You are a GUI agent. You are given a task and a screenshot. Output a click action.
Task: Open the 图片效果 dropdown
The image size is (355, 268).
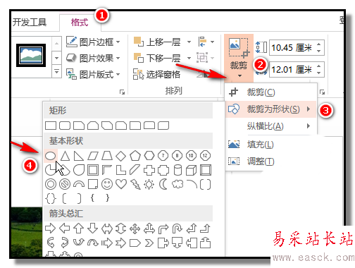tap(93, 59)
